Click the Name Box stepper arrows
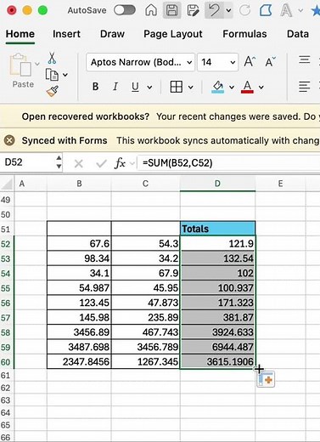The image size is (320, 442). (x=59, y=162)
